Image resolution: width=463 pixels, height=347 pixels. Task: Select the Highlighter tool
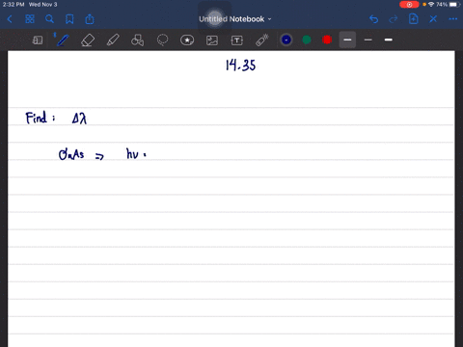click(x=113, y=40)
